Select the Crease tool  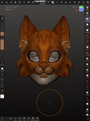click(87, 76)
